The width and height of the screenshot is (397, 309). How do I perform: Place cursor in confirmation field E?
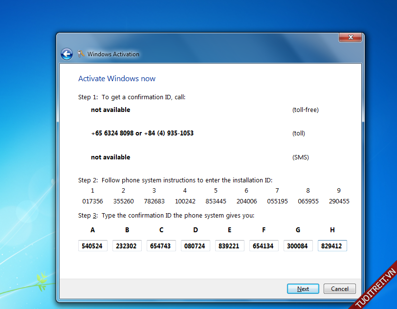coord(229,246)
